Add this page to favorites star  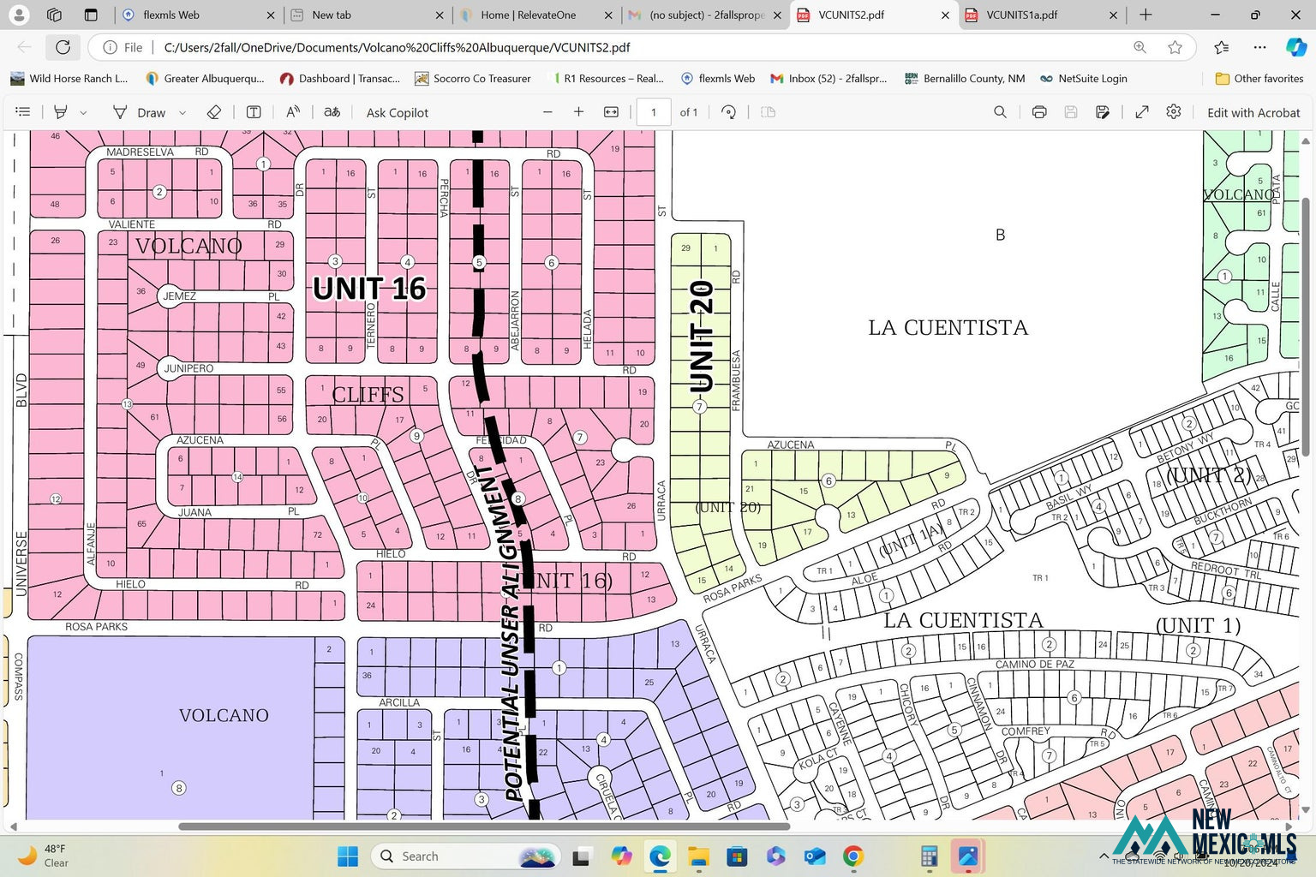click(x=1175, y=47)
